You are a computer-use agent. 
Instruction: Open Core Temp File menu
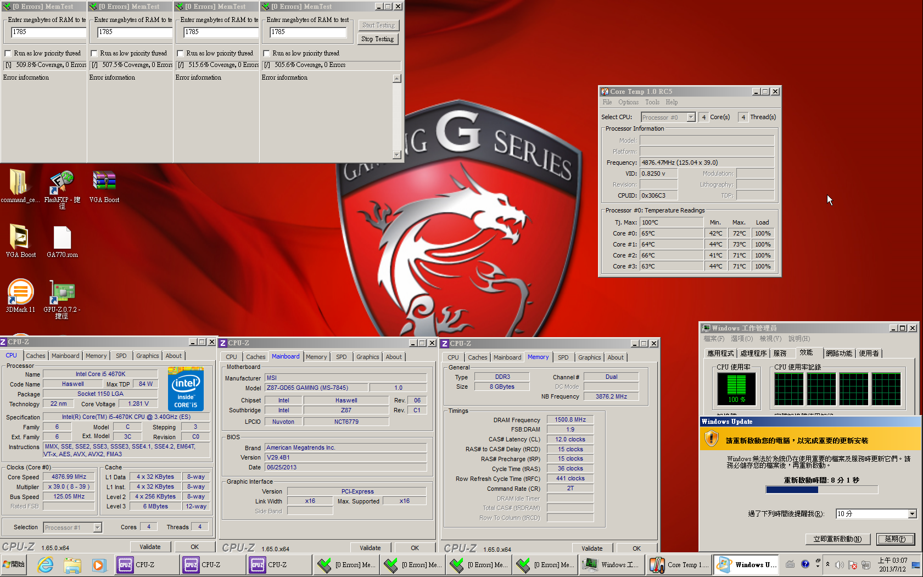click(607, 102)
